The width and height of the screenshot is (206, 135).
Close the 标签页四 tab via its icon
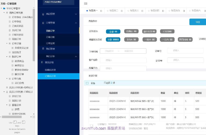pyautogui.click(x=163, y=11)
